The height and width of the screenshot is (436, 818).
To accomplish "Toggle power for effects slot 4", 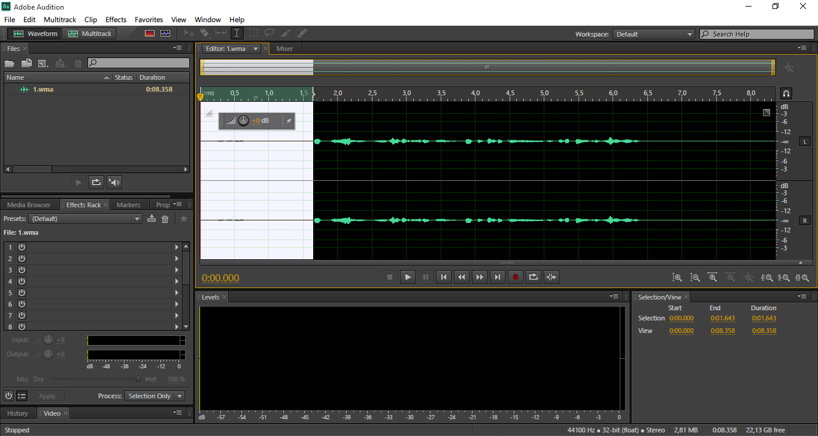I will coord(22,281).
